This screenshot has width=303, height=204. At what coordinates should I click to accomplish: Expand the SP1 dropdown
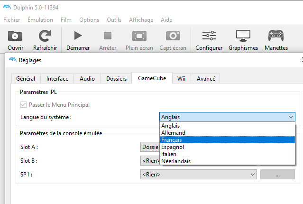pos(199,175)
